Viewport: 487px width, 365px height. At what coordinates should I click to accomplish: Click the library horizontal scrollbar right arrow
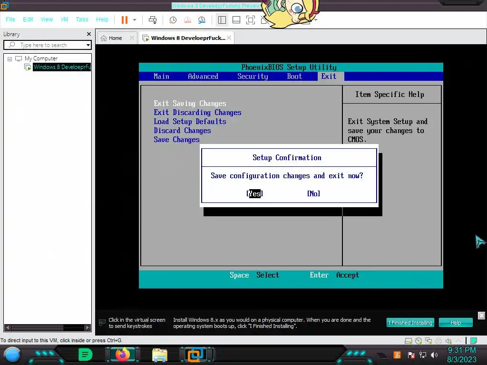click(x=88, y=327)
